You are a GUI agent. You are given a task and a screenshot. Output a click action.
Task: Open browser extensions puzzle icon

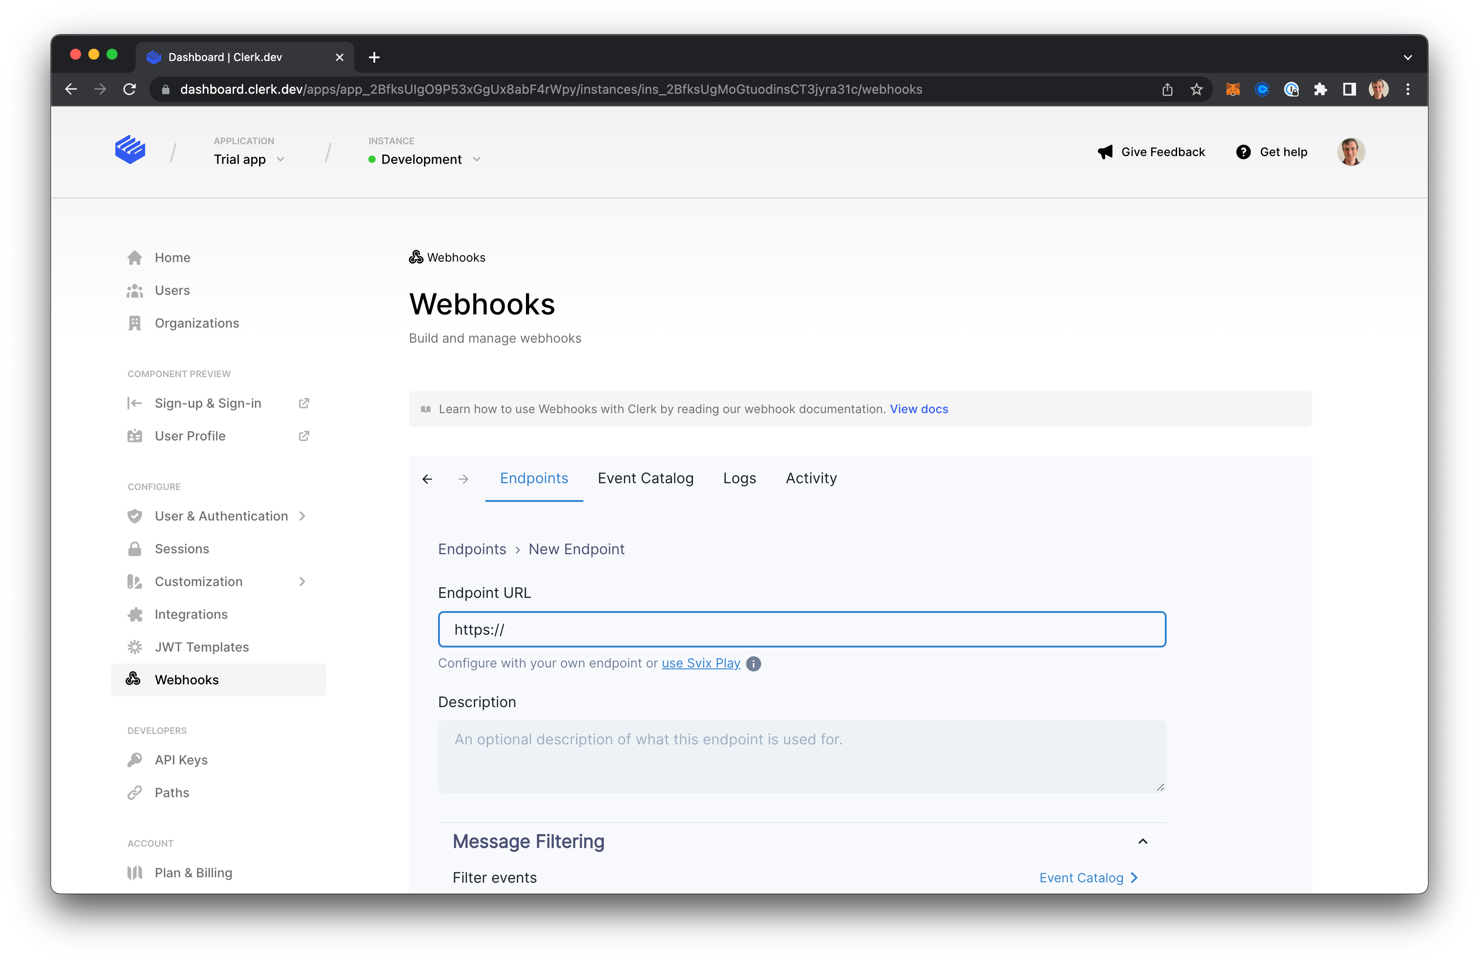click(1320, 89)
